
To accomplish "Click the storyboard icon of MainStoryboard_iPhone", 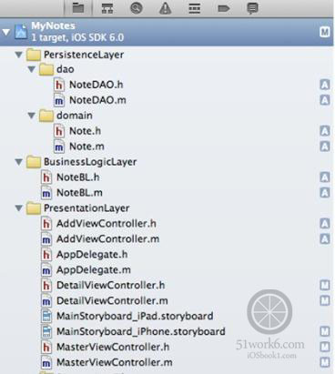I will click(46, 331).
